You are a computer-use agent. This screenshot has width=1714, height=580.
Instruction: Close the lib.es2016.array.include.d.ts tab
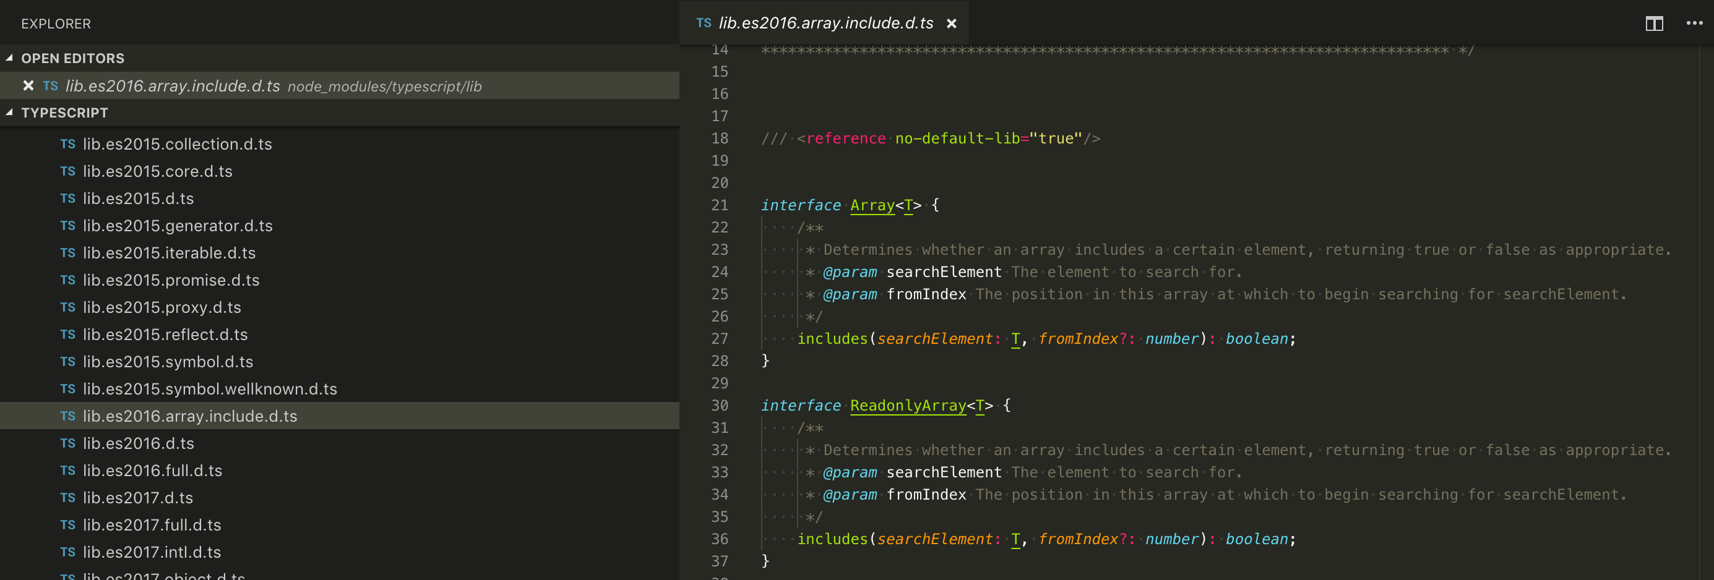pos(953,23)
